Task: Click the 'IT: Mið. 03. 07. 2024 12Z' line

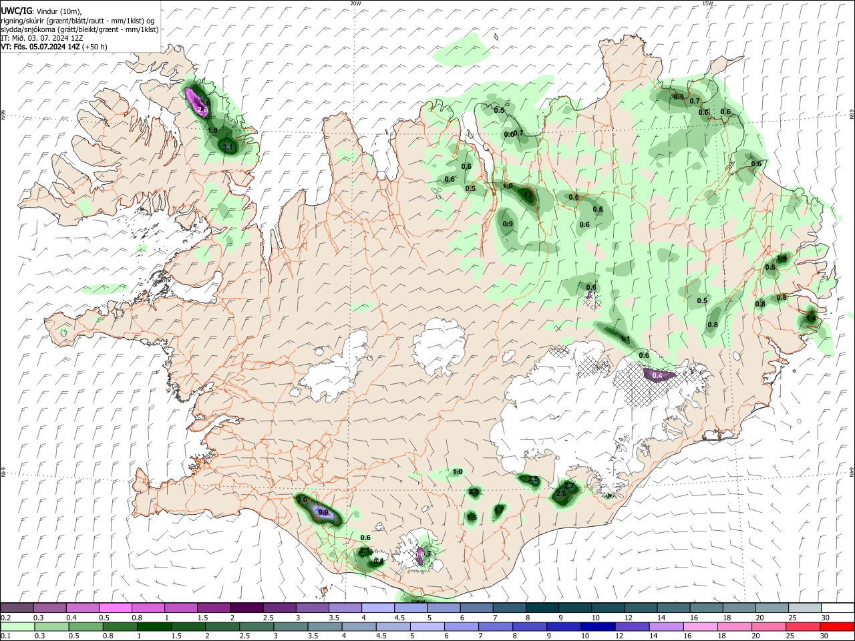Action: pyautogui.click(x=41, y=37)
